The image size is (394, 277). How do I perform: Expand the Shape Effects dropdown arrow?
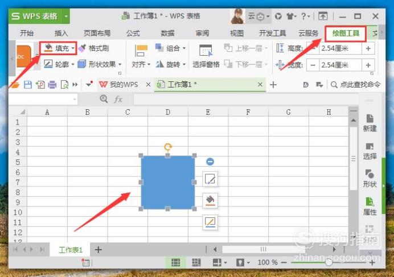[x=120, y=64]
